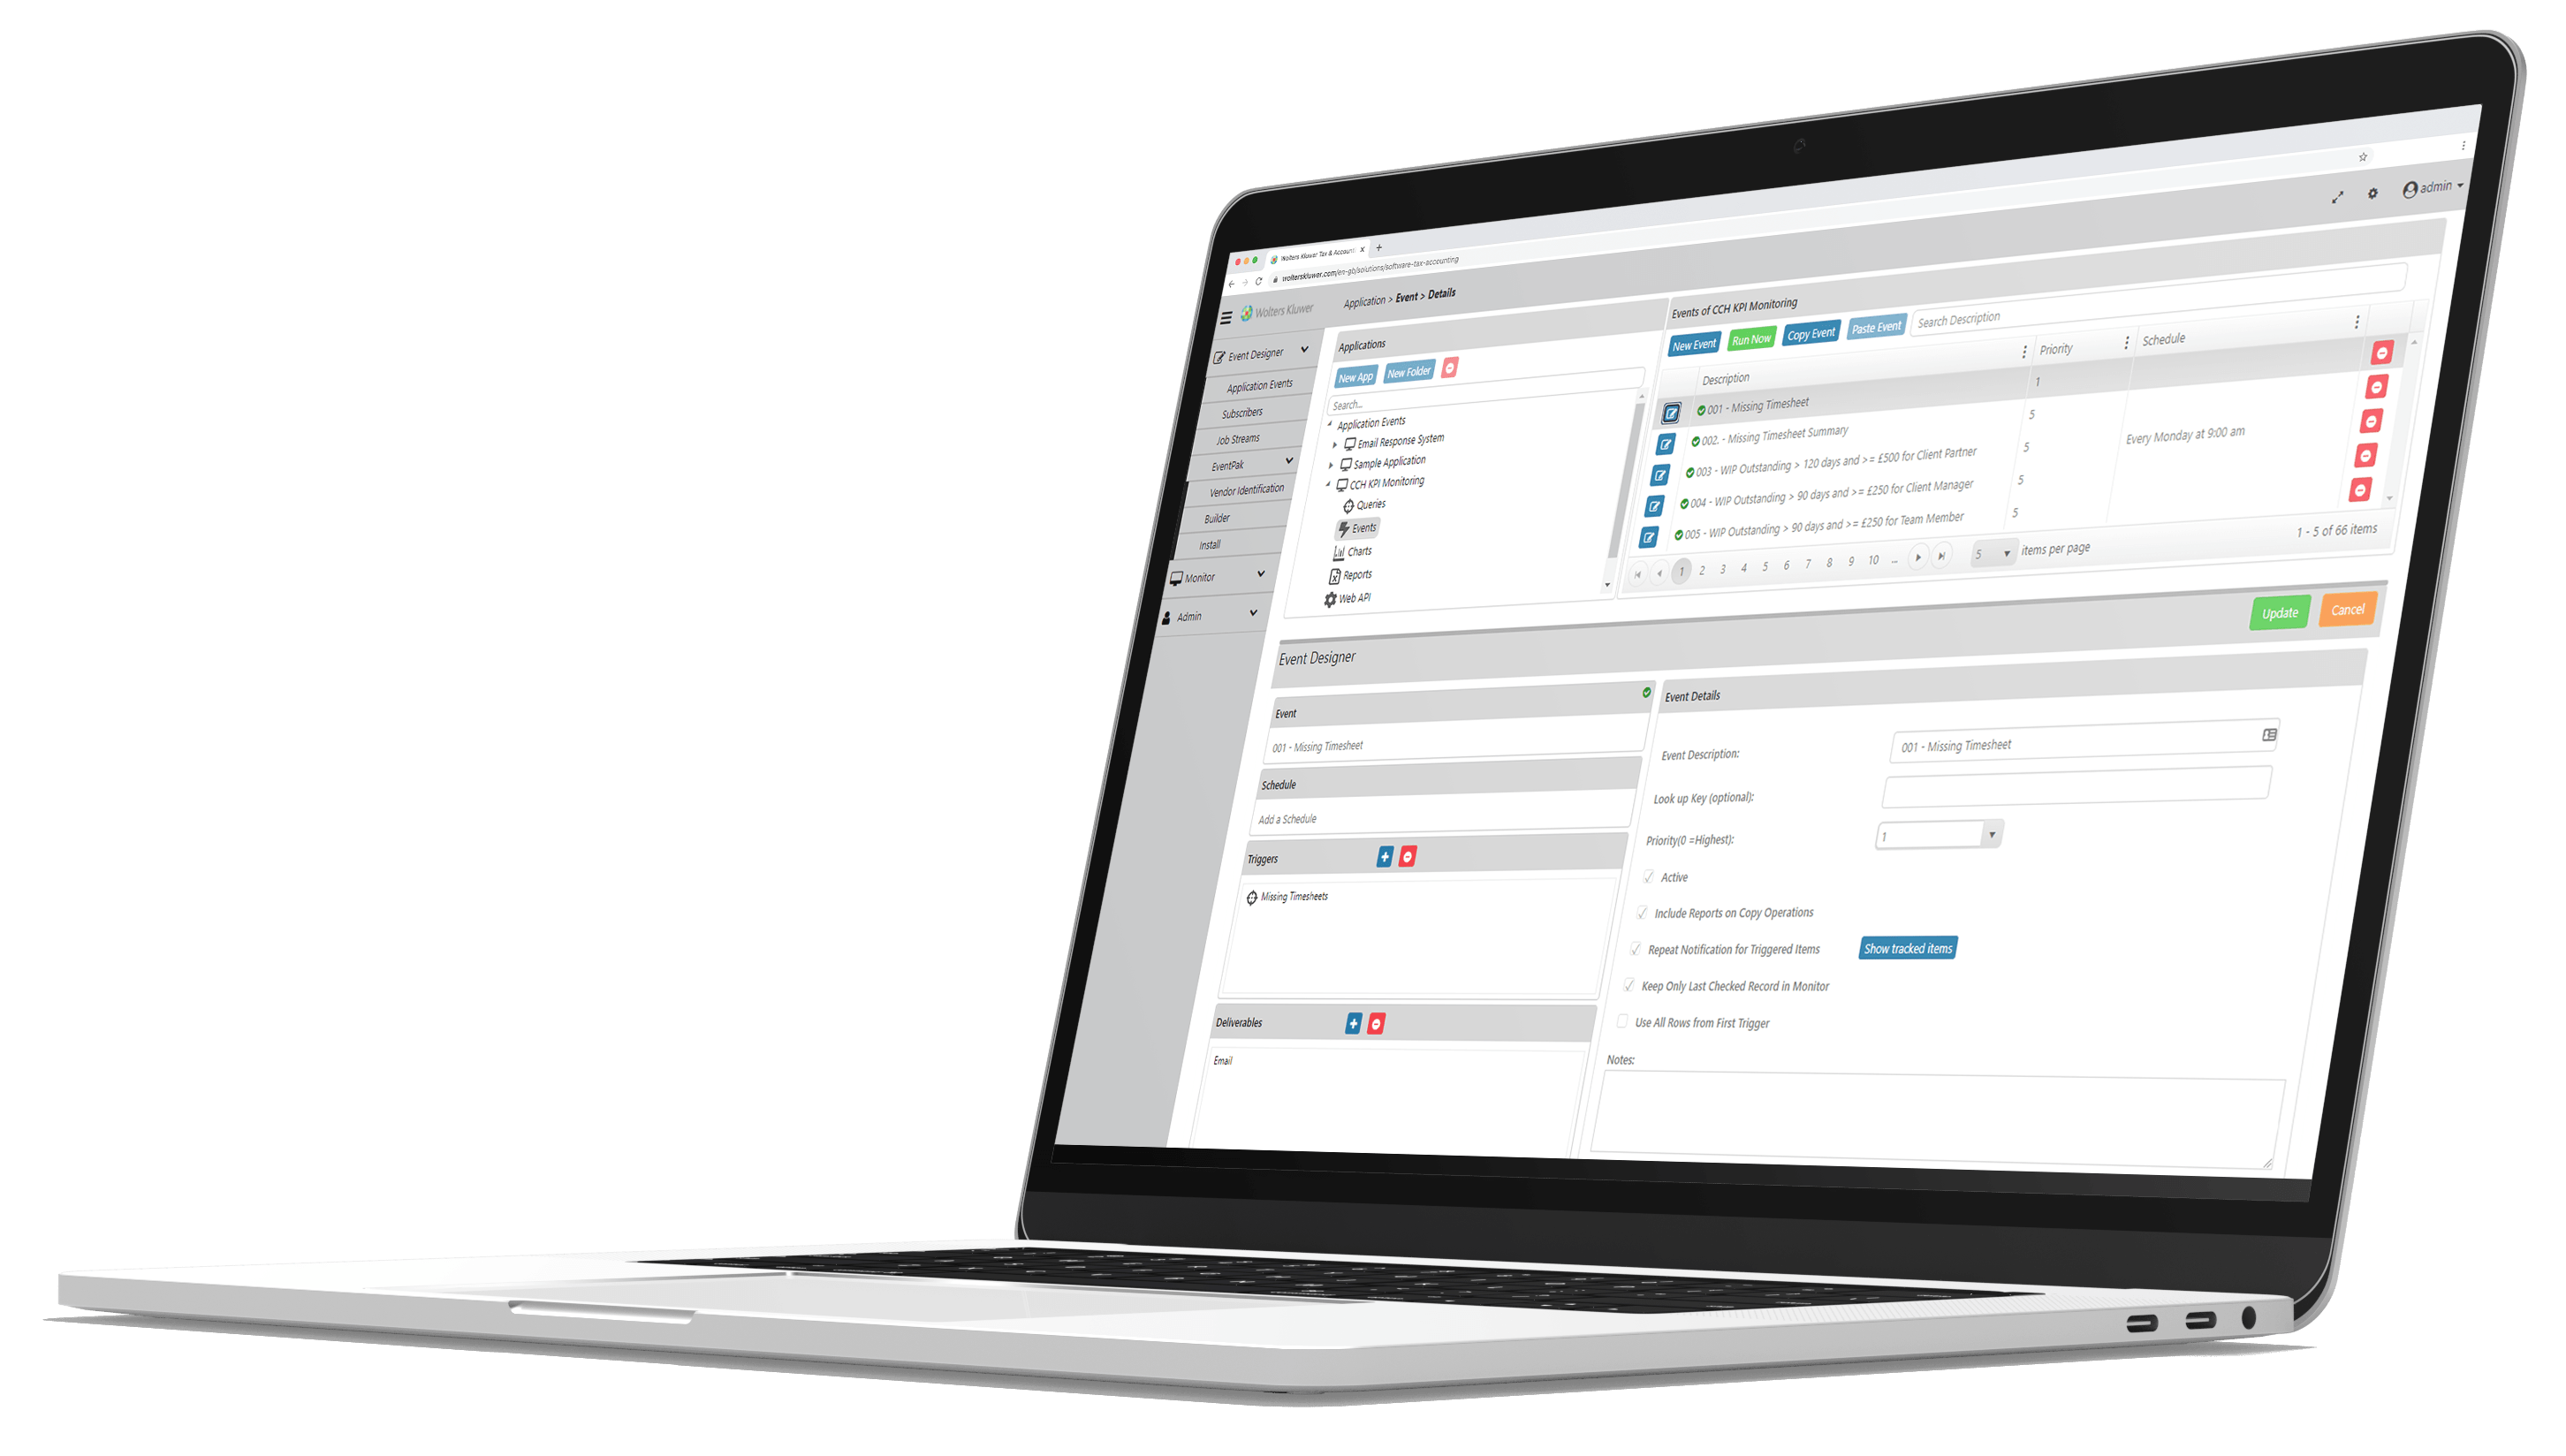The image size is (2566, 1456).
Task: Toggle Repeat Notification for Triggered Items
Action: click(x=1636, y=948)
